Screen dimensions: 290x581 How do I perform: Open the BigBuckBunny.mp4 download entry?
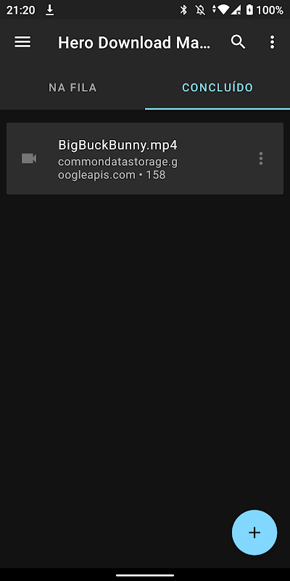pos(145,158)
